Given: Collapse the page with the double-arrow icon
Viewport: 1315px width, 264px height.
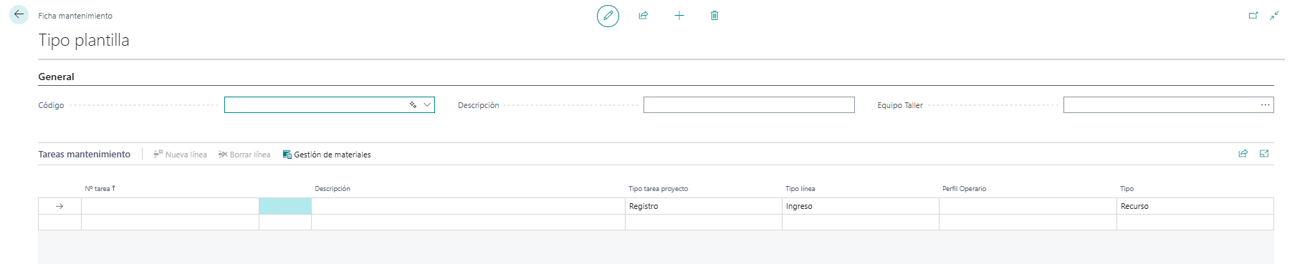Looking at the screenshot, I should point(1275,15).
